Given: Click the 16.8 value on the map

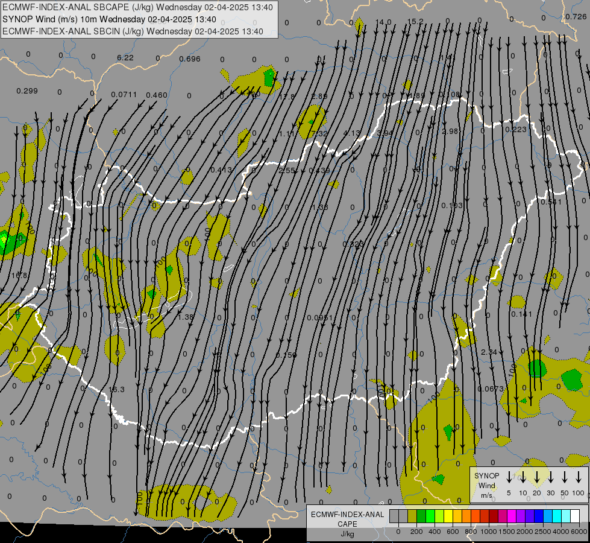Looking at the screenshot, I should pyautogui.click(x=19, y=276).
